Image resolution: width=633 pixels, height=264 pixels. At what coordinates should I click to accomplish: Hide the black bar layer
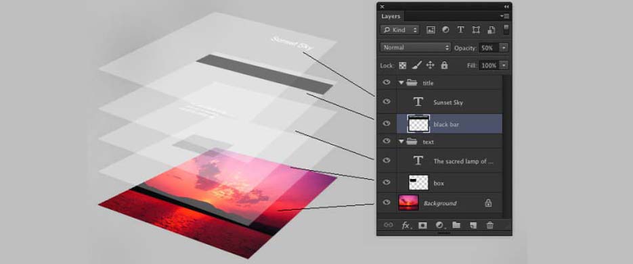click(x=387, y=123)
